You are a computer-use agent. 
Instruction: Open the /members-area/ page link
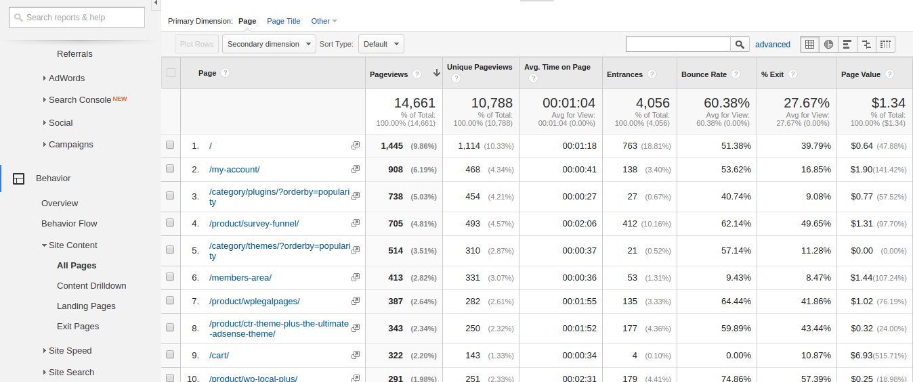(240, 278)
